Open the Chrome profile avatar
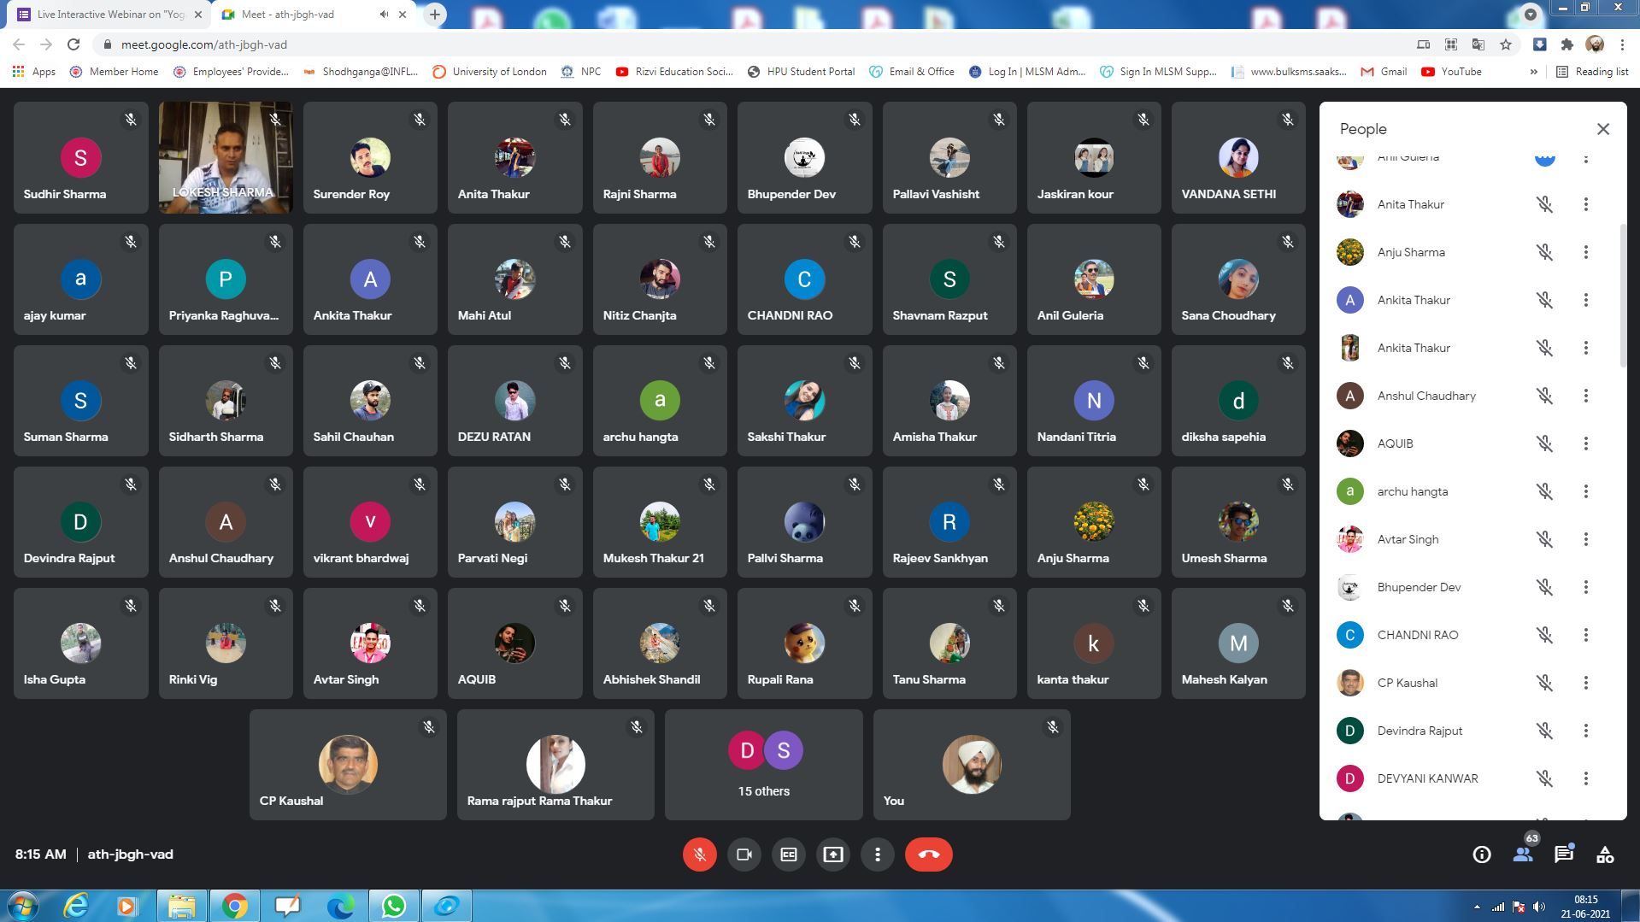This screenshot has height=922, width=1640. [1595, 44]
